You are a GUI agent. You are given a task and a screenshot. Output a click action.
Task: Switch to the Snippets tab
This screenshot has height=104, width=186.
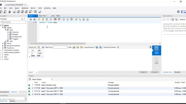[177, 72]
